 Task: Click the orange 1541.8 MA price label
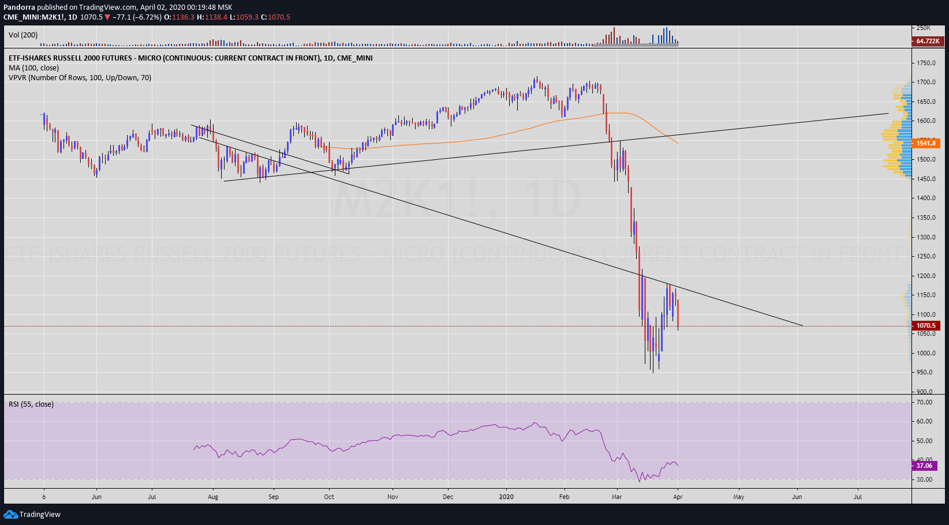[x=926, y=143]
